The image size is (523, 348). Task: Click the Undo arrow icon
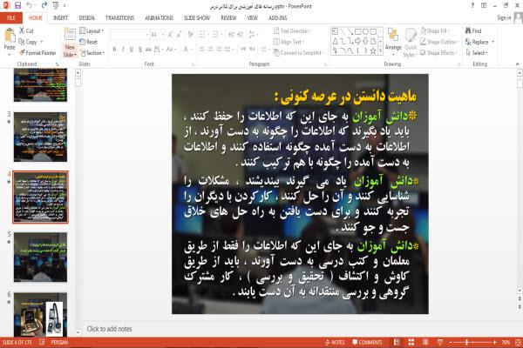click(29, 5)
